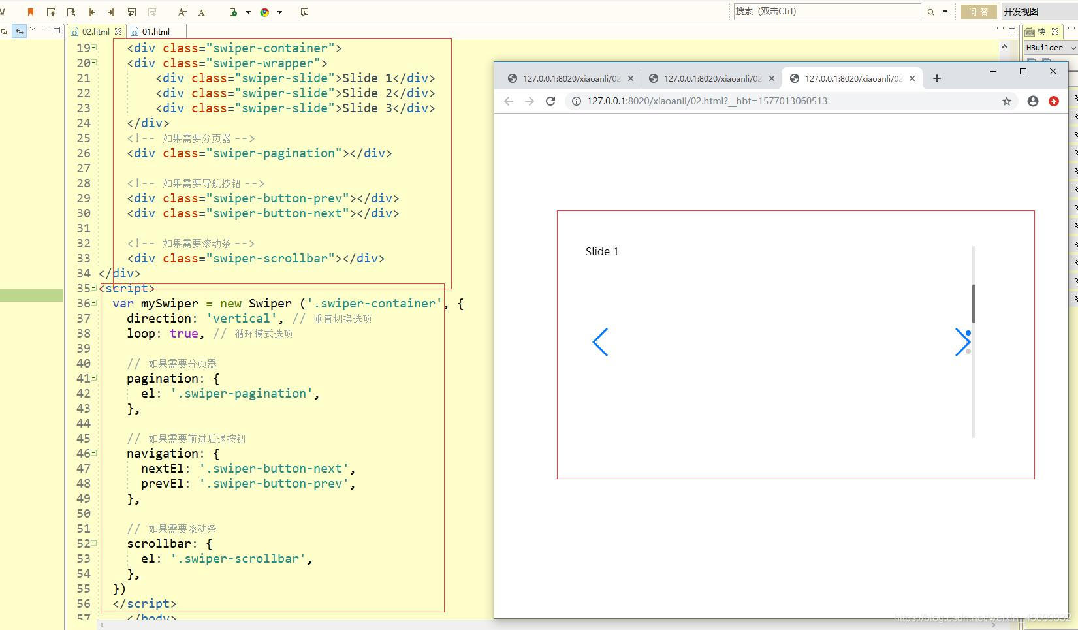The image size is (1078, 630).
Task: Switch to the 02.html editor tab
Action: [x=95, y=31]
